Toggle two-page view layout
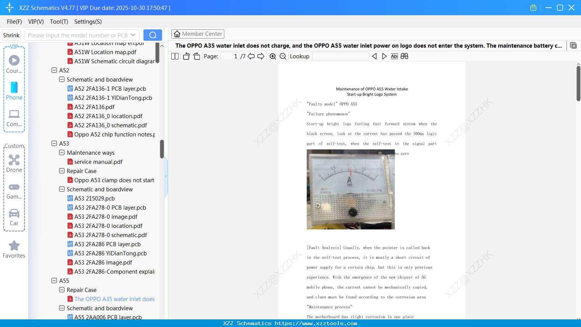 click(175, 56)
